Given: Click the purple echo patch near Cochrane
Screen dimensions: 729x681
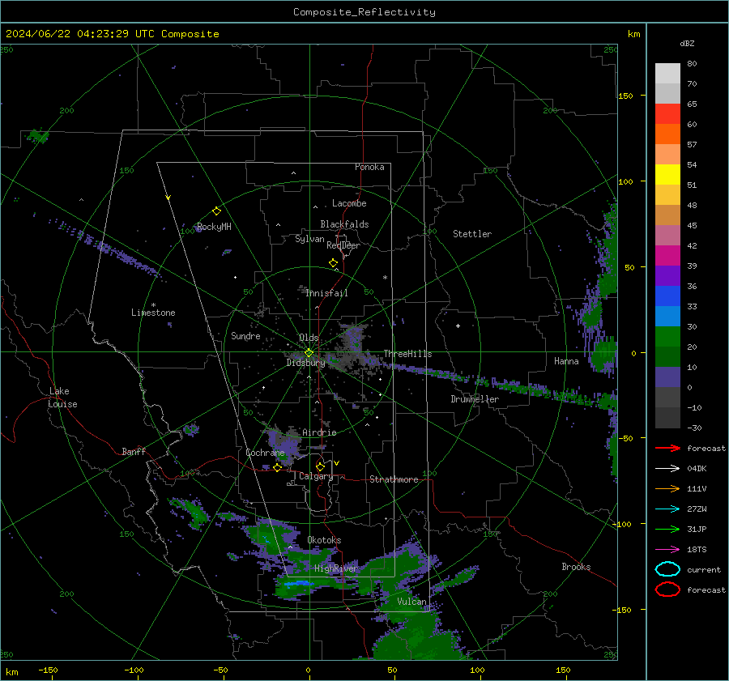Looking at the screenshot, I should pos(283,445).
